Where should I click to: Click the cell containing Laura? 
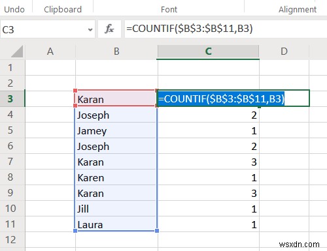(116, 224)
